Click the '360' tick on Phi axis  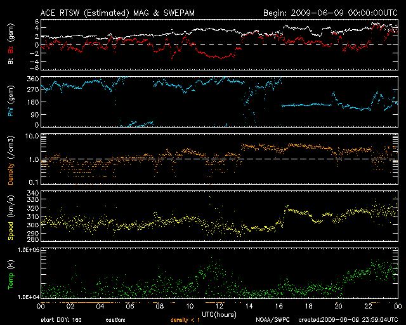click(x=33, y=79)
